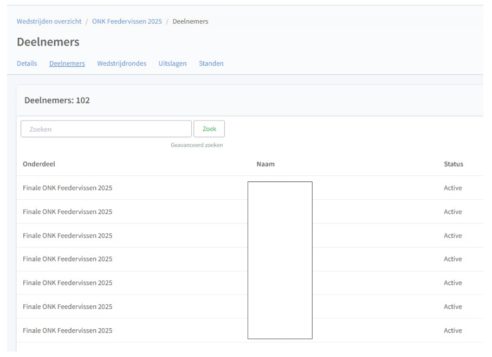
Task: Open the Wedstrijden overzicht breadcrumb link
Action: coord(49,21)
